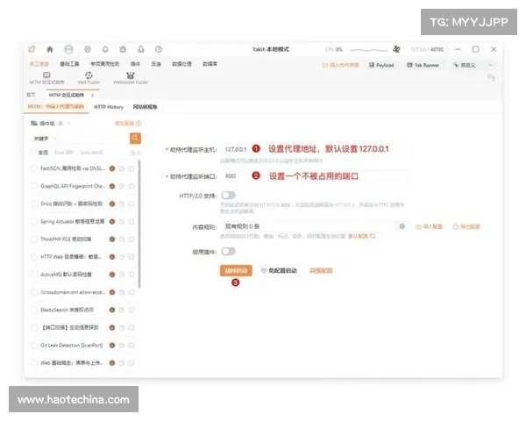Click the circled icon beside the orange plugin-panel link
Viewport: 526px width, 421px height.
[x=139, y=123]
